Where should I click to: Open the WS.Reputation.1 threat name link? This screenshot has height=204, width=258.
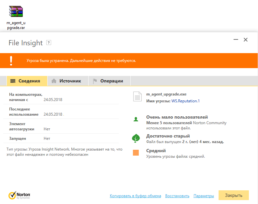click(x=185, y=101)
